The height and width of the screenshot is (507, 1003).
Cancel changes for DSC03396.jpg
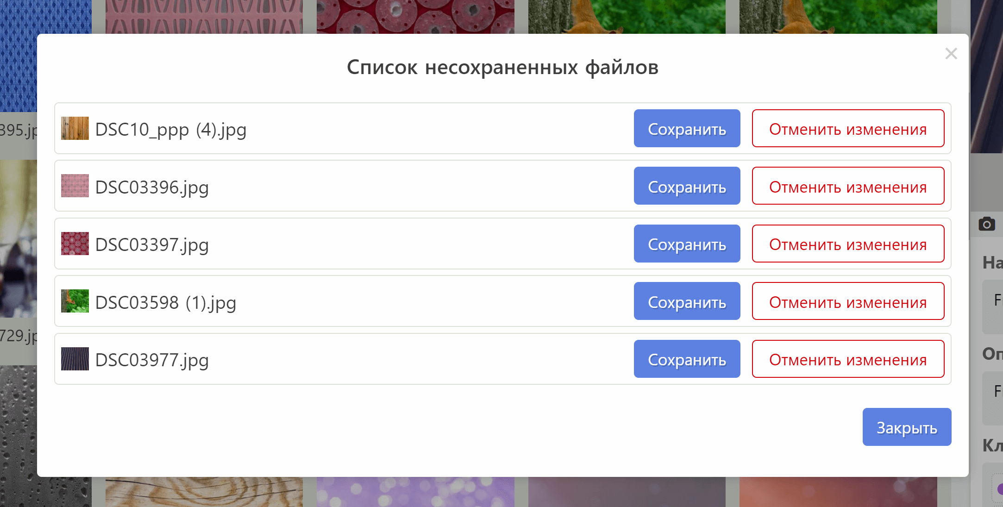[848, 186]
